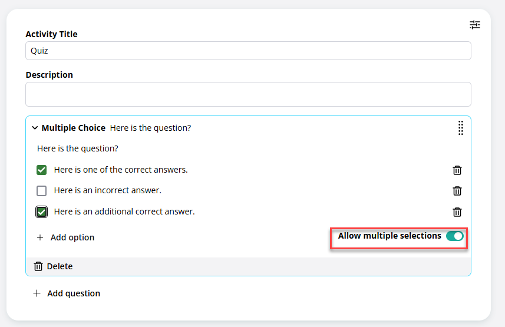Viewport: 505px width, 327px height.
Task: Edit the 'Here is the question?' text
Action: (x=78, y=148)
